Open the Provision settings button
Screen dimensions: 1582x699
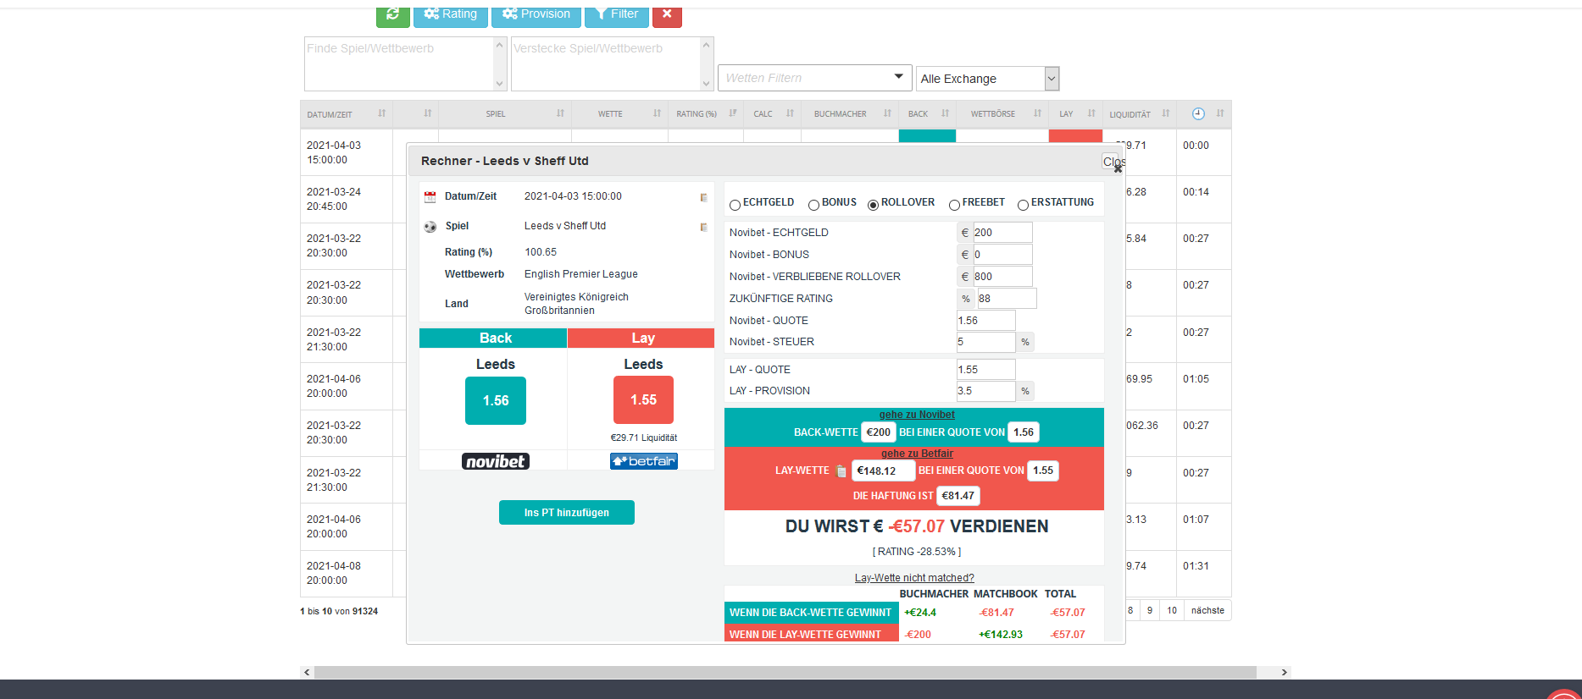536,14
